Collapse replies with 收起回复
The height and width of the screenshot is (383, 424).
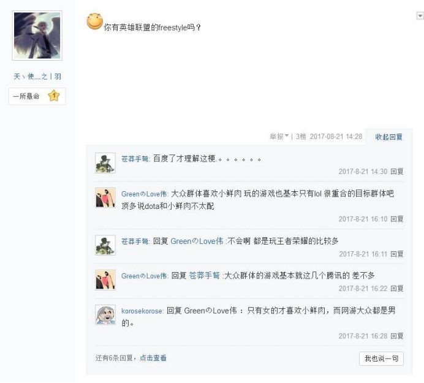388,137
